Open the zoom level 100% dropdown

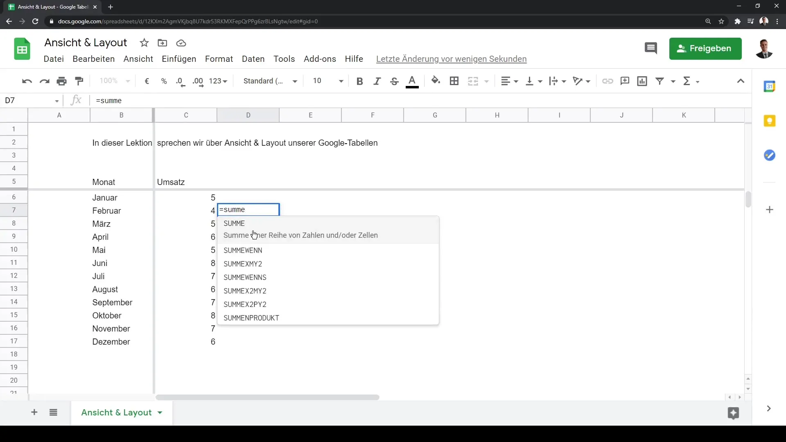click(115, 81)
